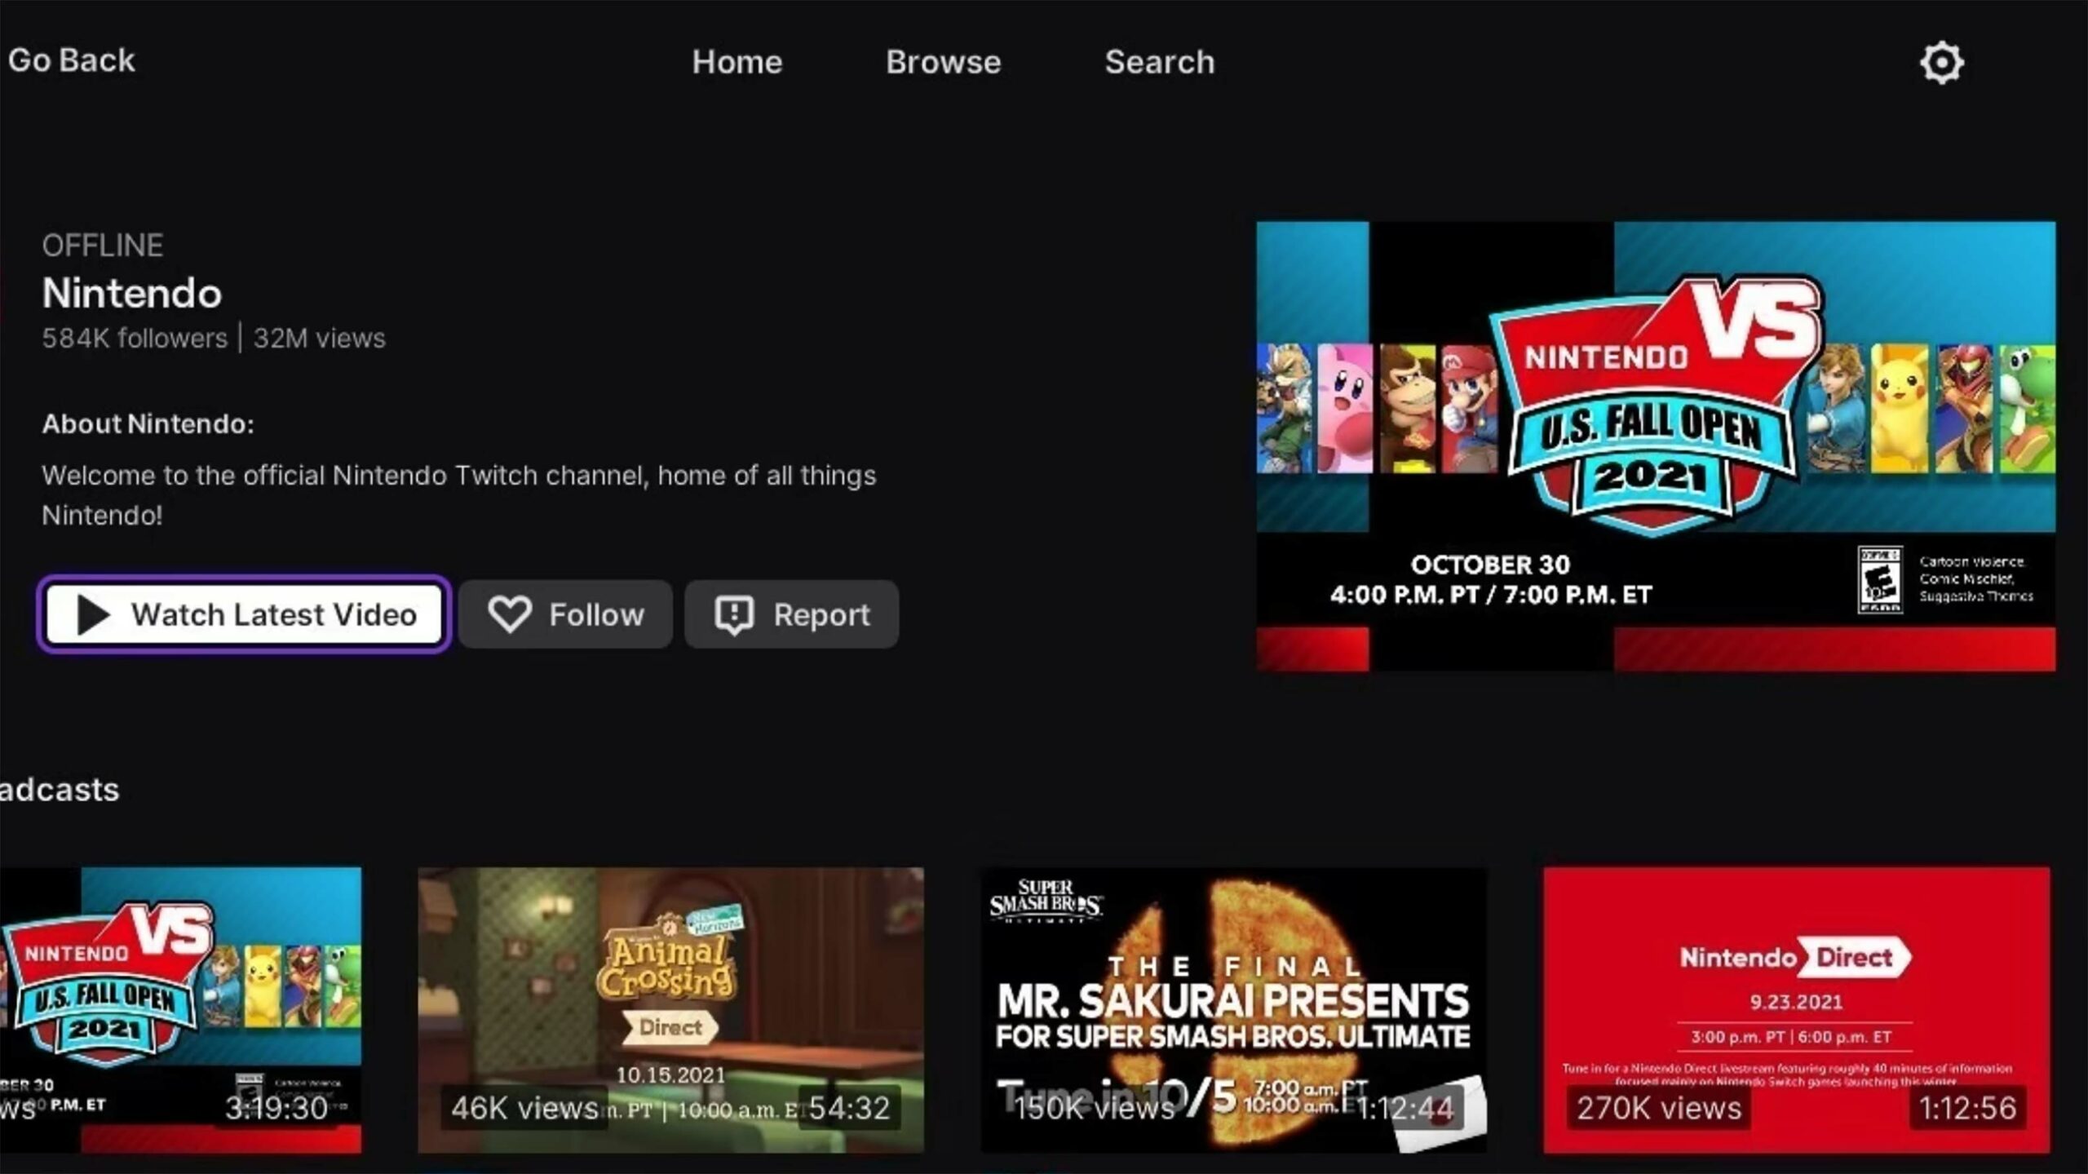Click the Welcome to the official Nintendo description

tap(459, 494)
